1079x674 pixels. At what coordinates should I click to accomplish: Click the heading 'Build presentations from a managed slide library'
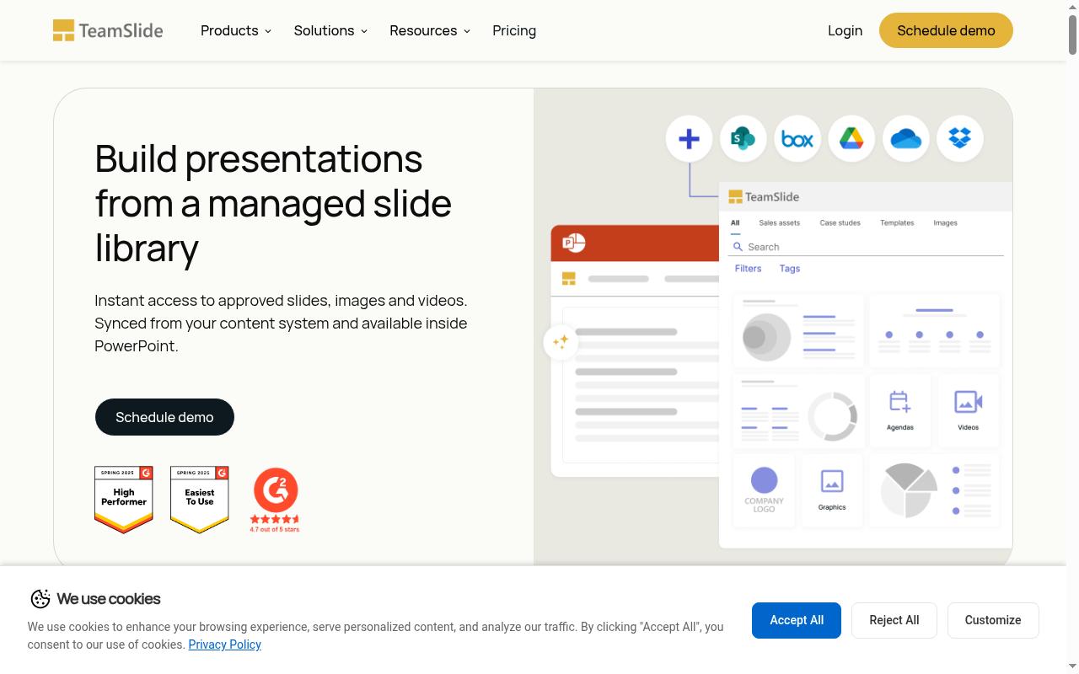coord(273,203)
